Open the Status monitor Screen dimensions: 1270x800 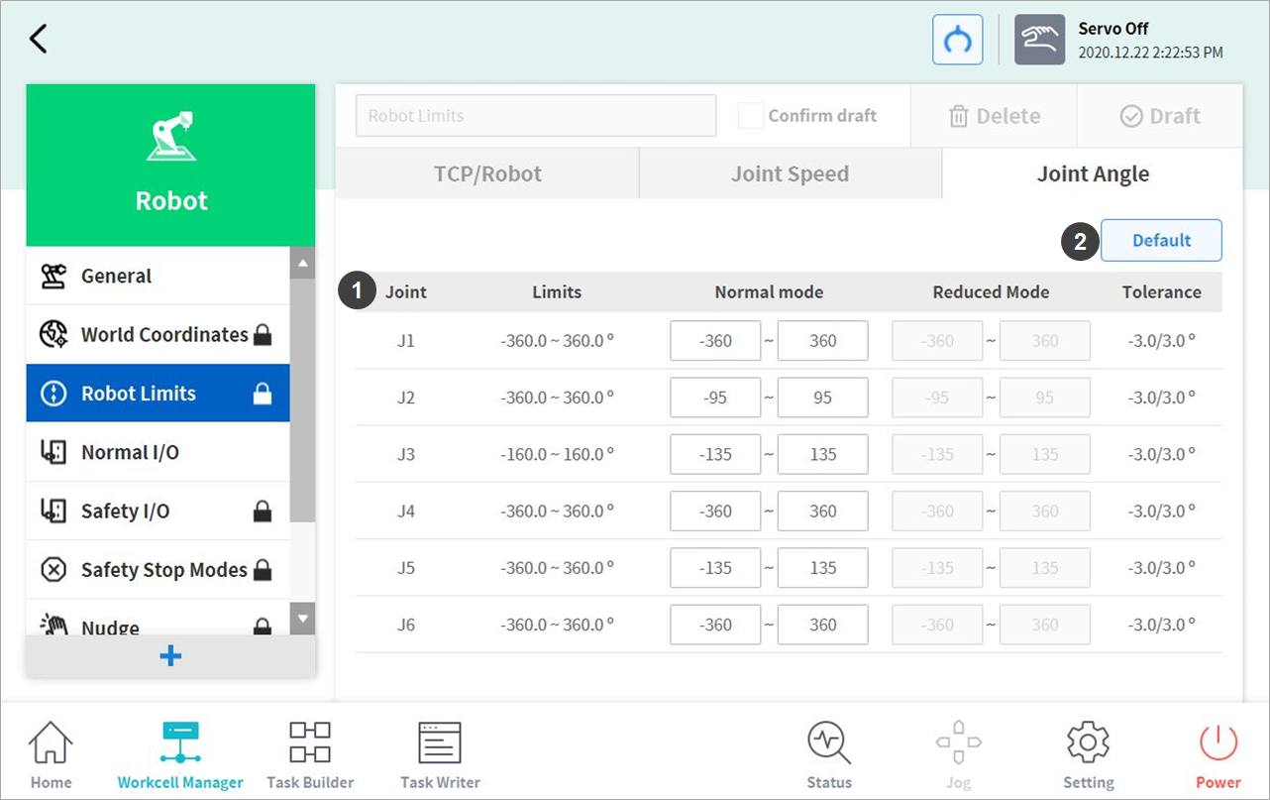click(829, 755)
